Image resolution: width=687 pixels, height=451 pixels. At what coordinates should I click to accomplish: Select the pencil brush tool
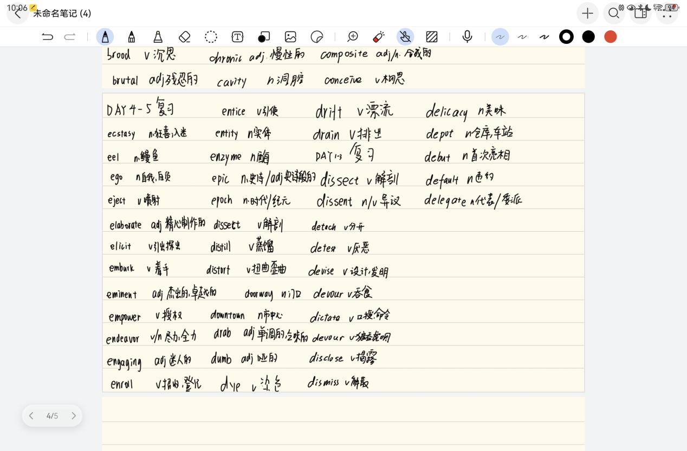(x=131, y=37)
